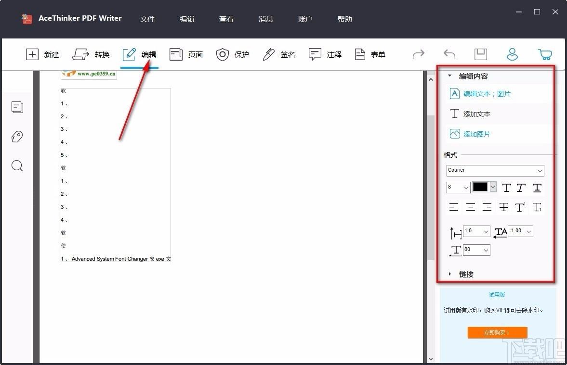
Task: Open the Comment (注释) tool
Action: 325,54
